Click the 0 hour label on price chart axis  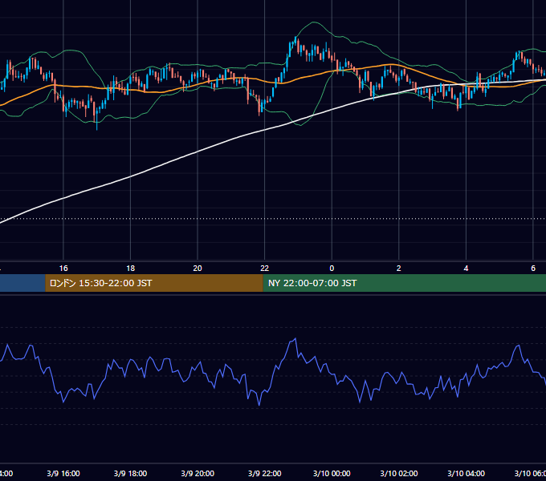coord(332,269)
